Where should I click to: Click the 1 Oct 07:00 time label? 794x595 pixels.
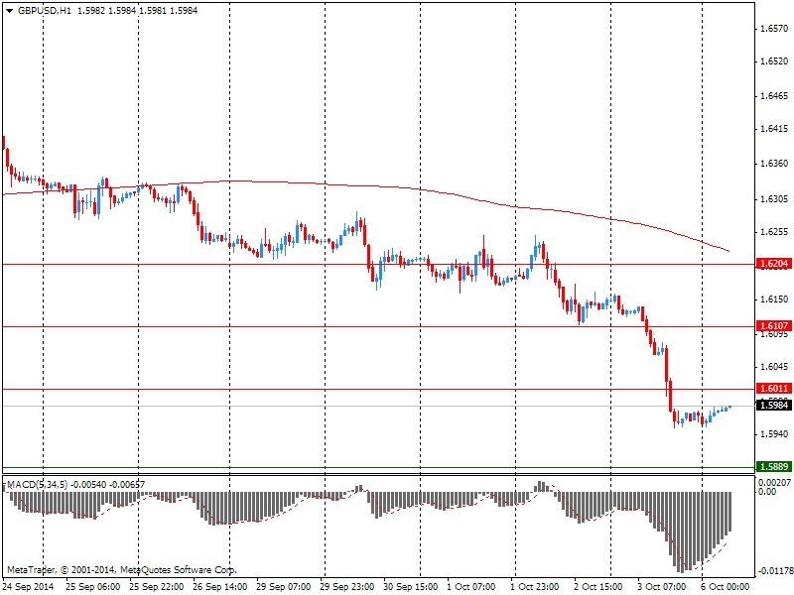point(471,587)
